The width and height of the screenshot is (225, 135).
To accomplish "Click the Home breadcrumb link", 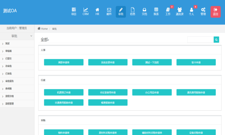I will coord(43,29).
